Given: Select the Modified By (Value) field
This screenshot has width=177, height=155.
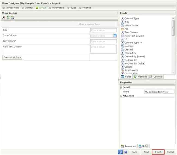Looking at the screenshot, I should [x=133, y=63].
